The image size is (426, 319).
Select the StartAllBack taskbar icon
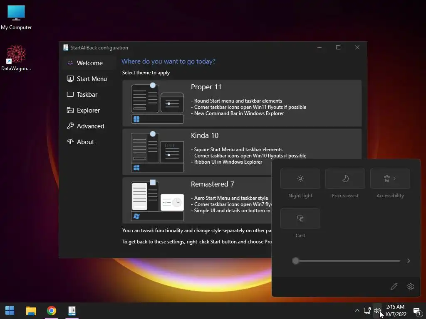coord(72,311)
